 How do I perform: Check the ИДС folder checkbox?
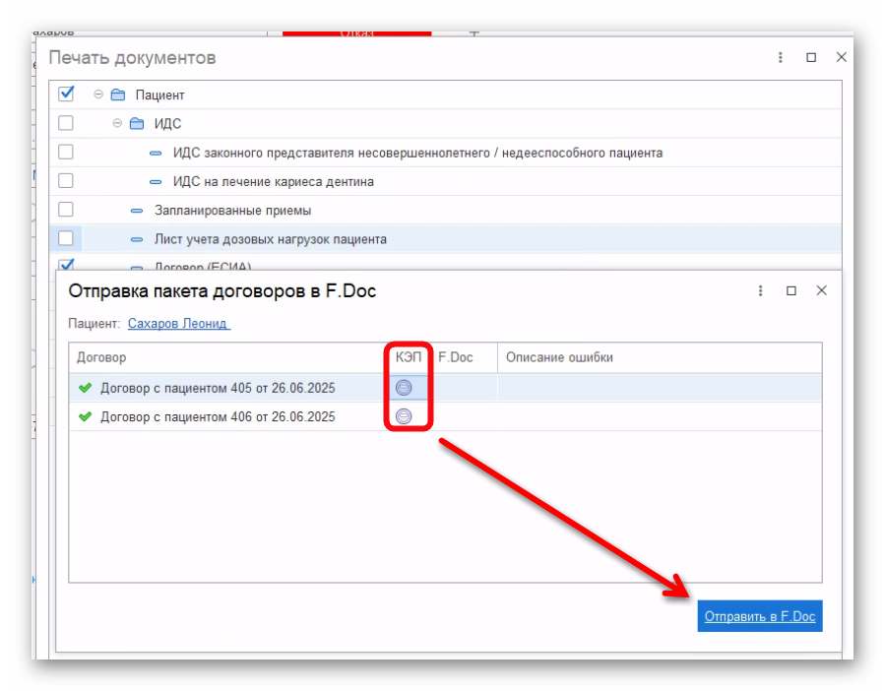[66, 123]
